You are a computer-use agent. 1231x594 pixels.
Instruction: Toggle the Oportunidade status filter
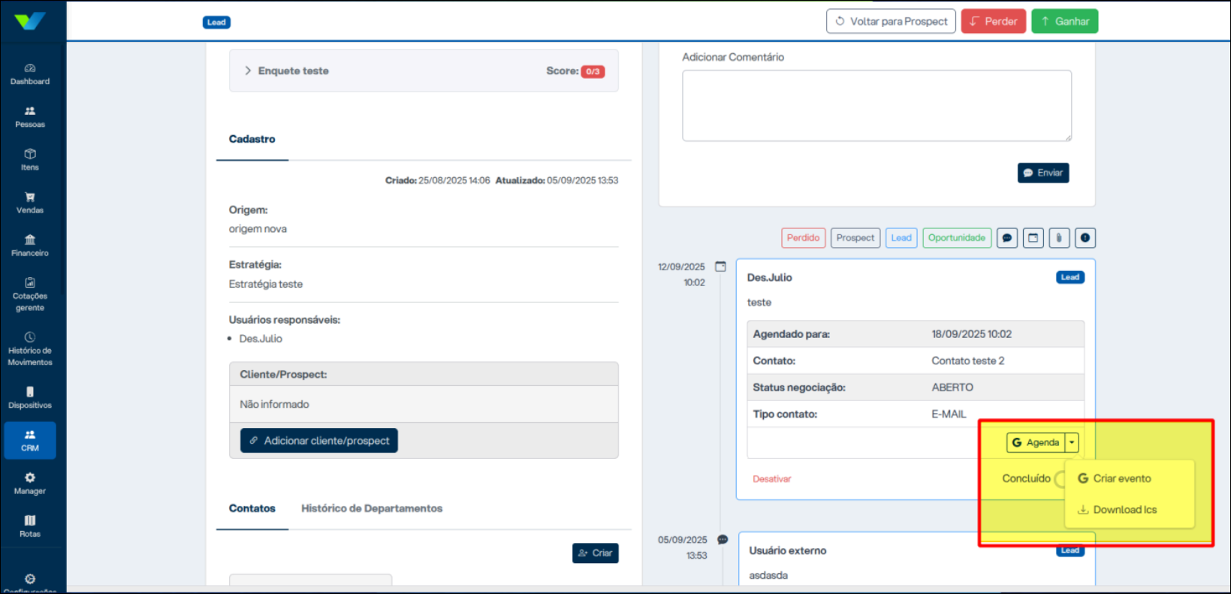(956, 238)
